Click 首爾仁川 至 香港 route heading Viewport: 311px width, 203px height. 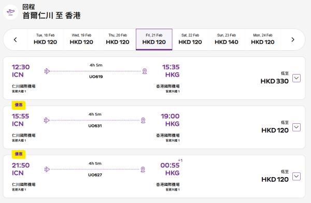(x=51, y=16)
